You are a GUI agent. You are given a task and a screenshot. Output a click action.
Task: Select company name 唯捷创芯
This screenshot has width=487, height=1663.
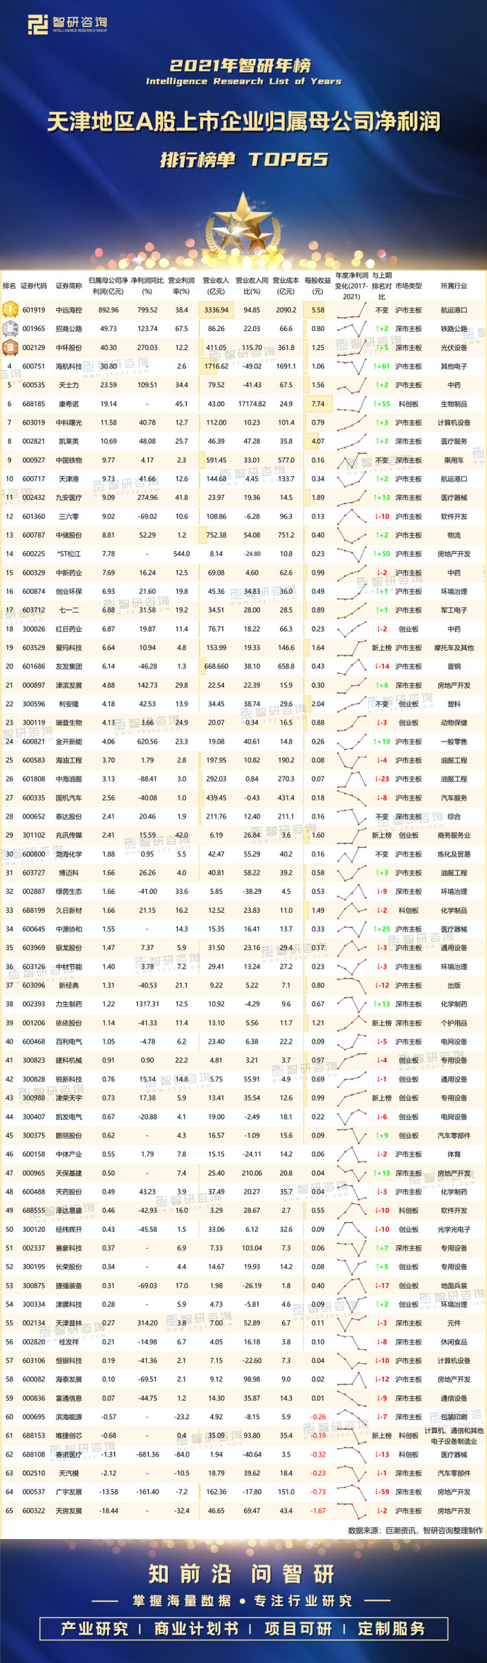click(69, 1436)
